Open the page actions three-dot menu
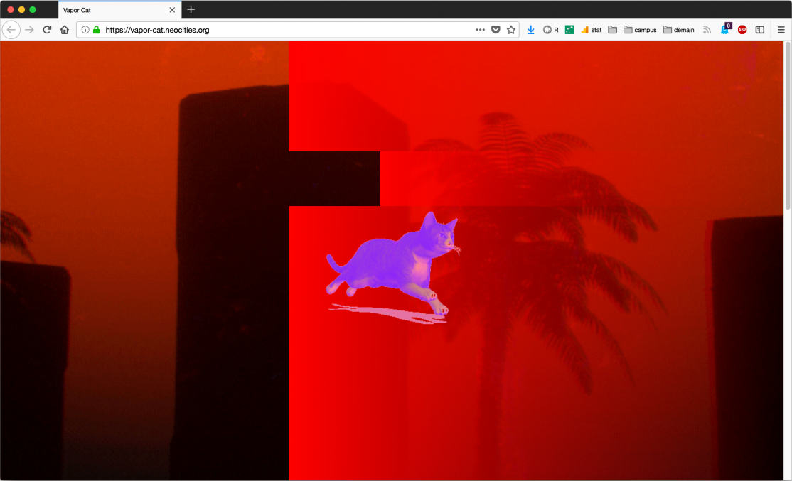Screen dimensions: 792x481 [x=481, y=30]
